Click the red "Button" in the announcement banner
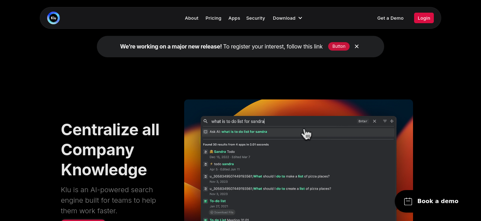 [339, 46]
